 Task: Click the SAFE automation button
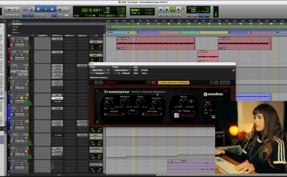[x=135, y=73]
